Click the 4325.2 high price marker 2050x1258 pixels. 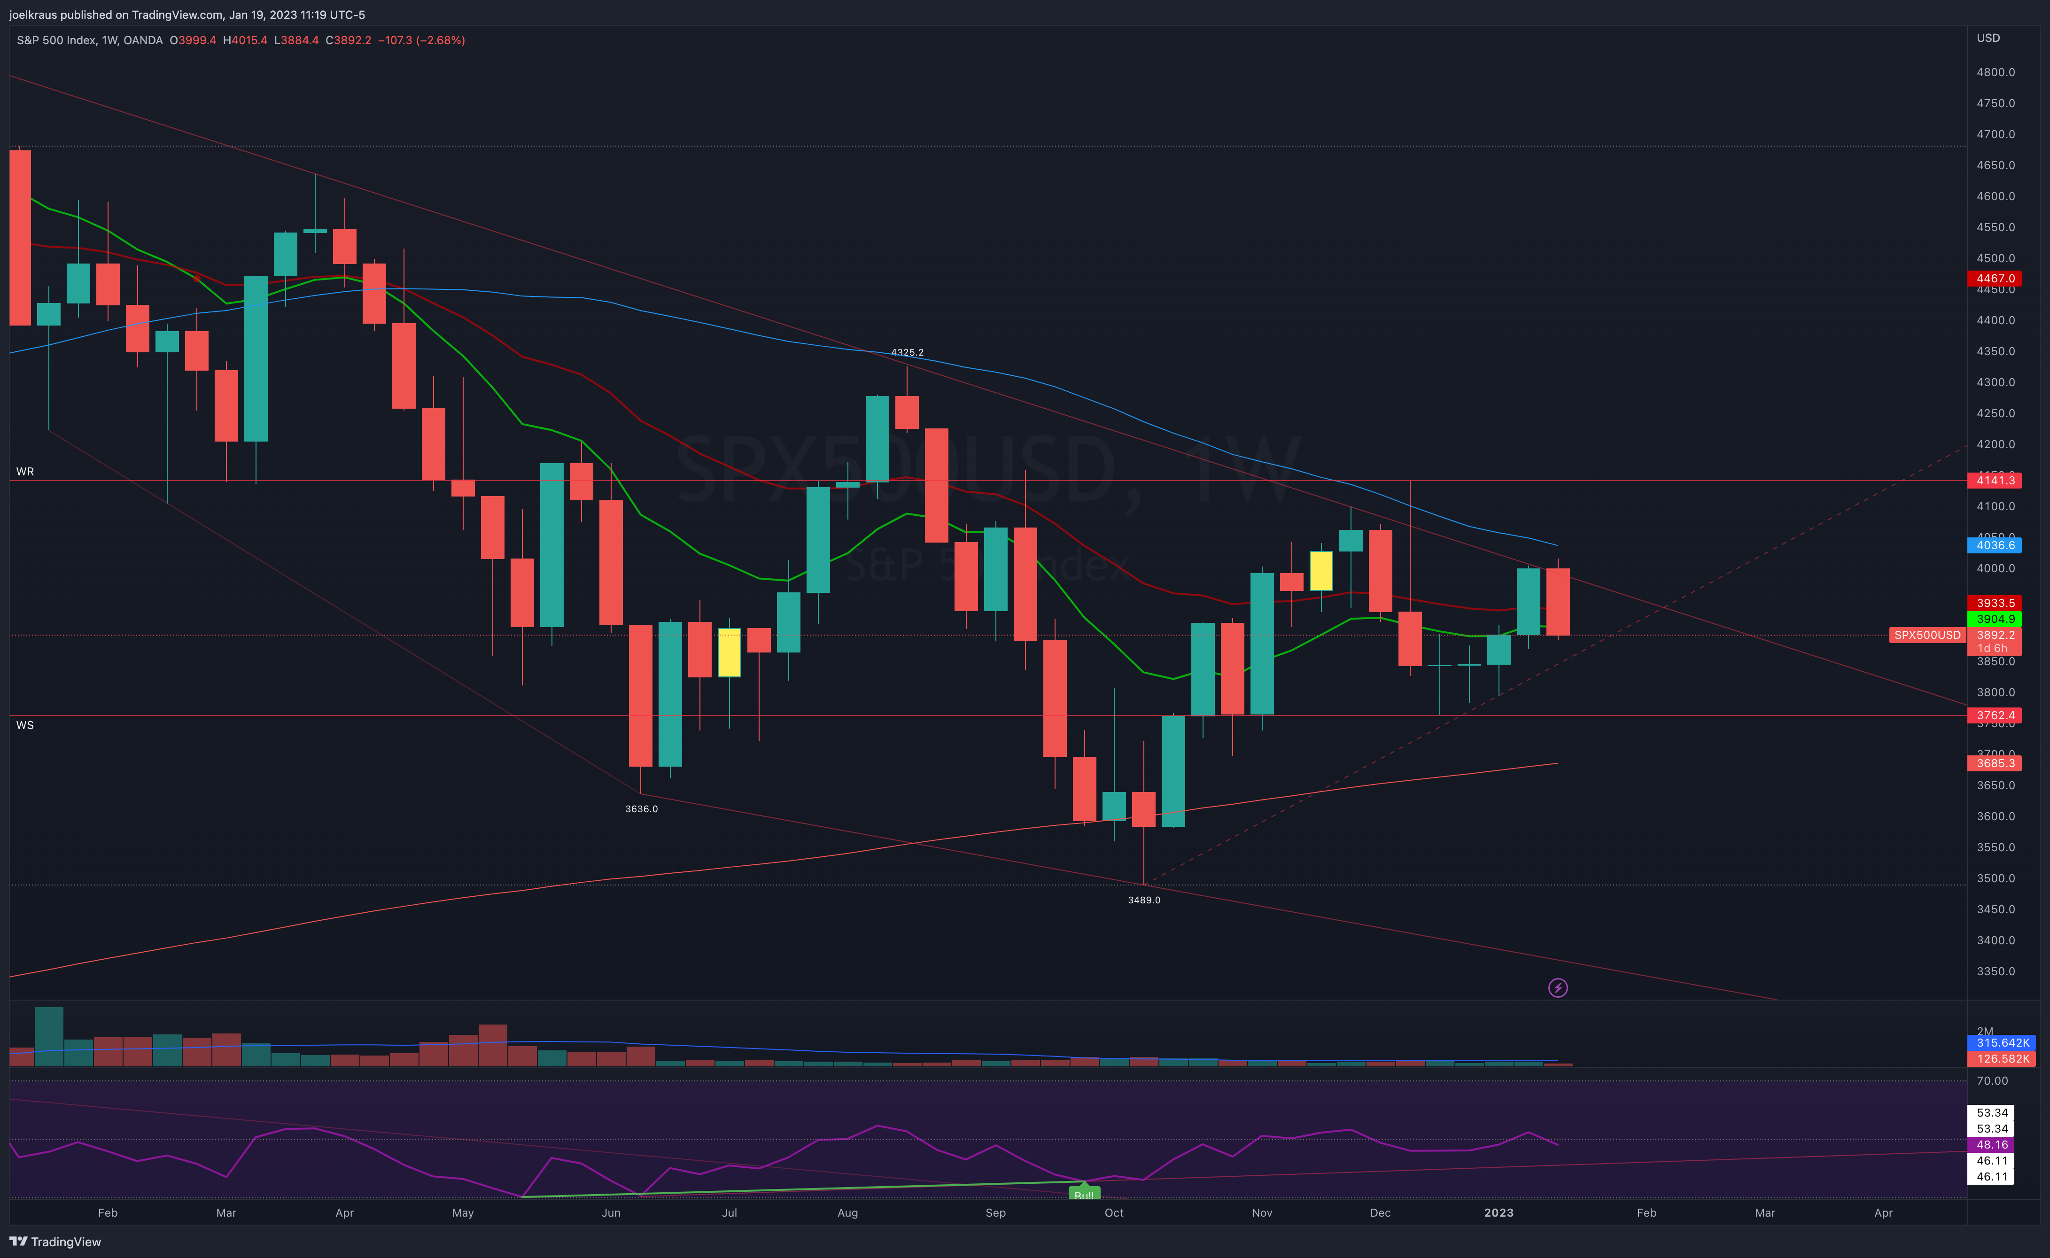click(x=907, y=353)
